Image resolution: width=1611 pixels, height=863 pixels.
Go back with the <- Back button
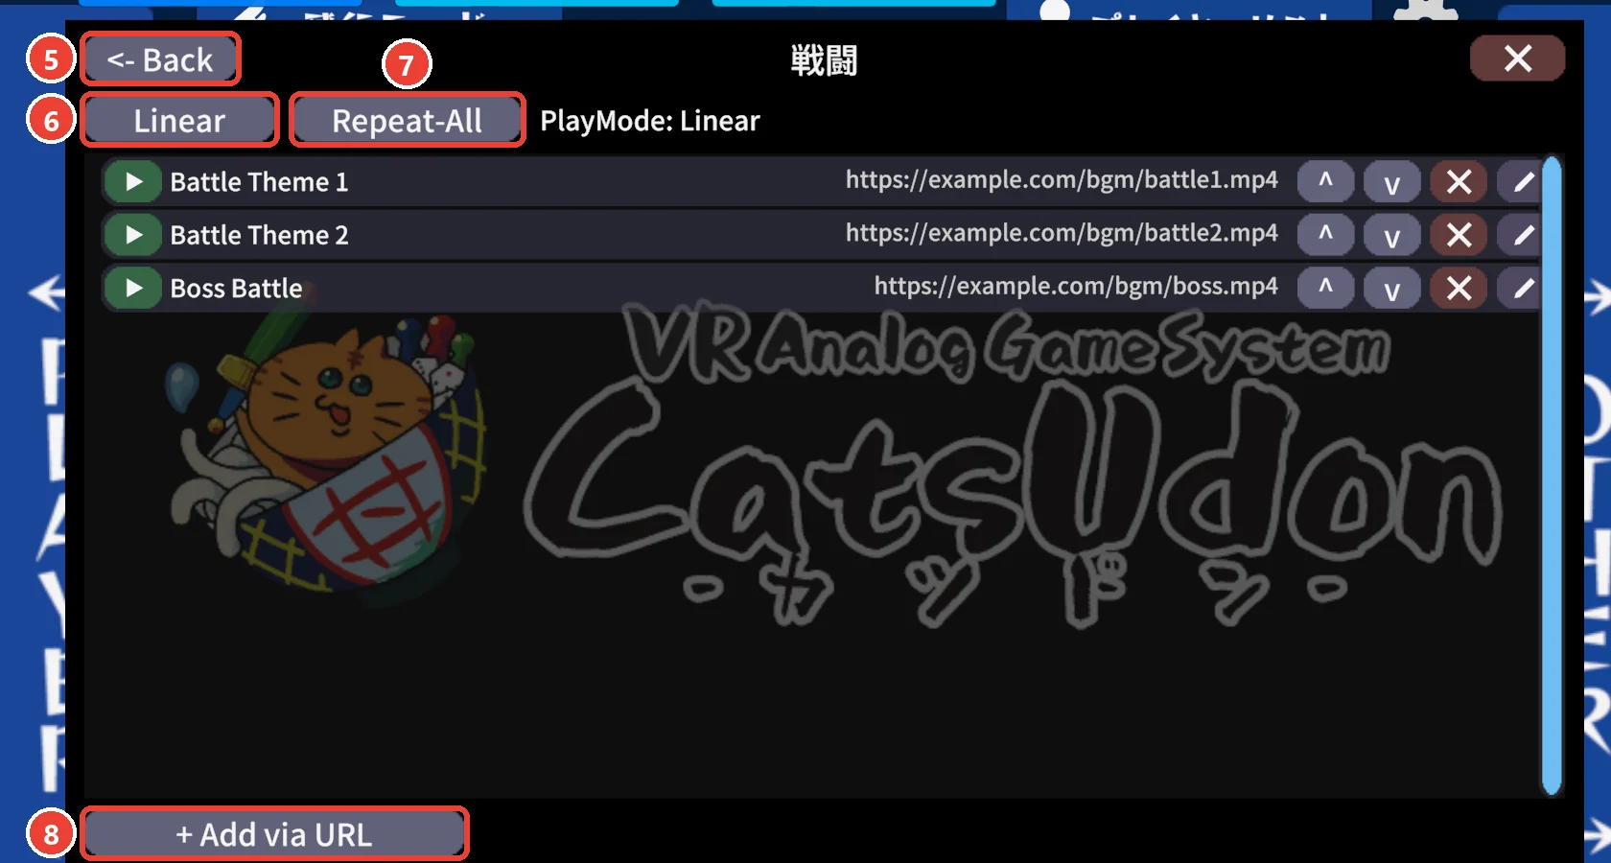[x=160, y=59]
